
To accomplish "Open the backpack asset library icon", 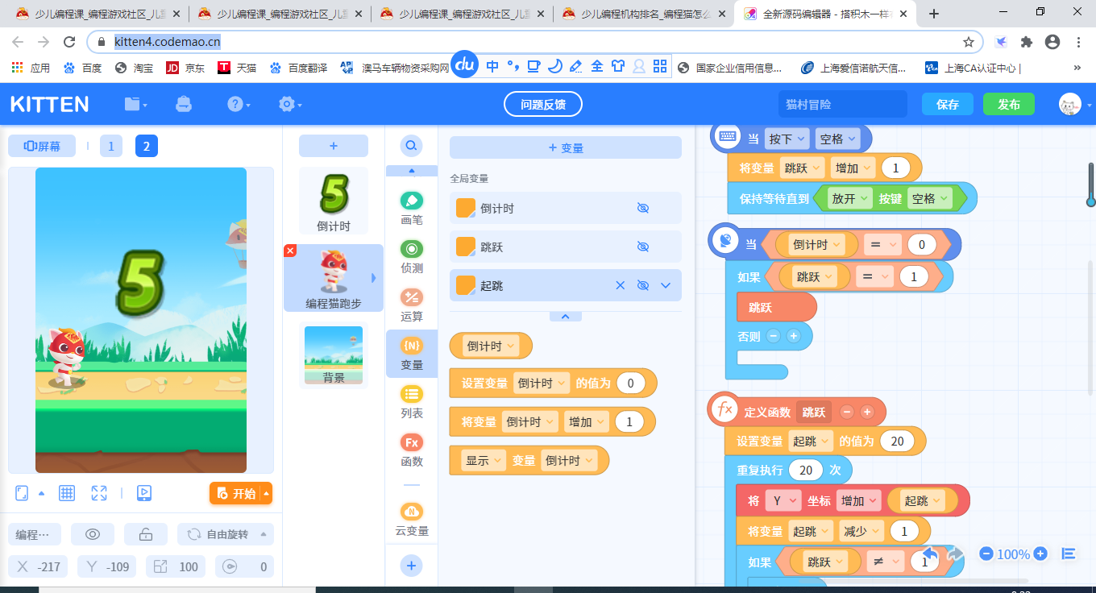I will tap(185, 104).
